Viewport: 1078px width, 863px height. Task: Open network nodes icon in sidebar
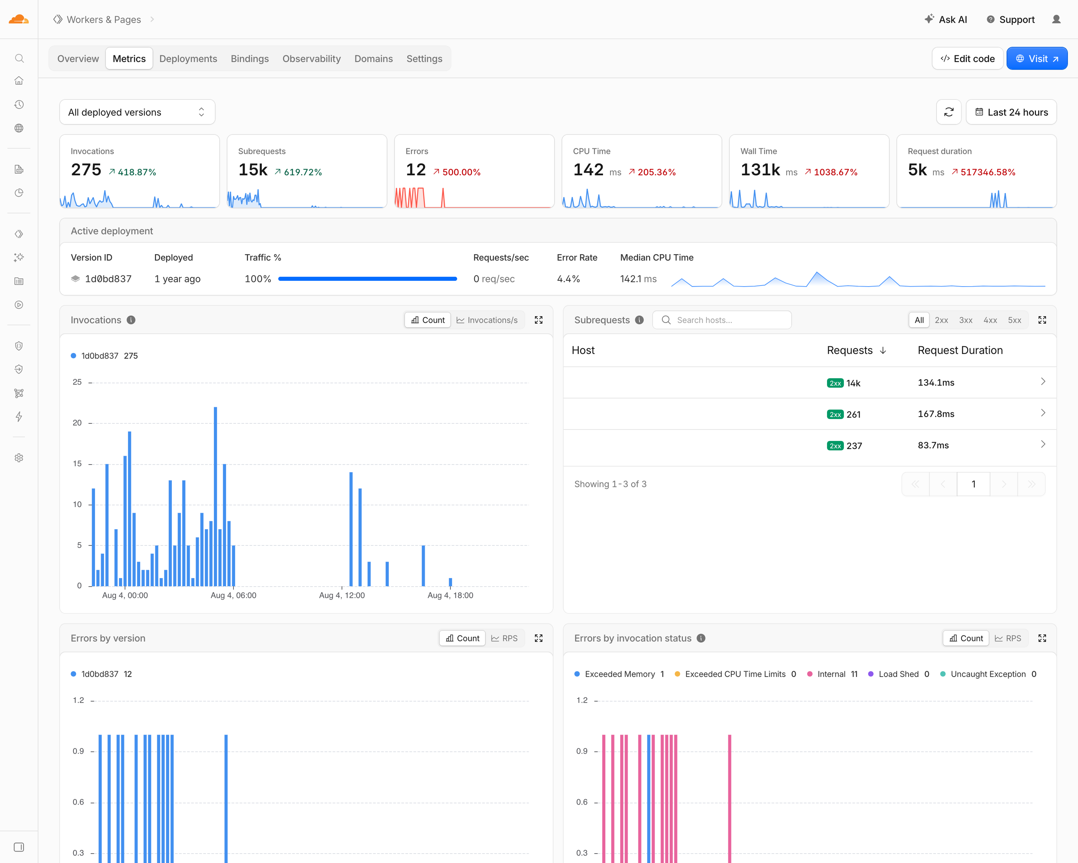(x=19, y=393)
